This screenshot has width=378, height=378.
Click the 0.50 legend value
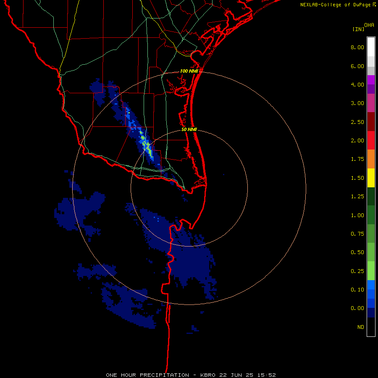357,252
